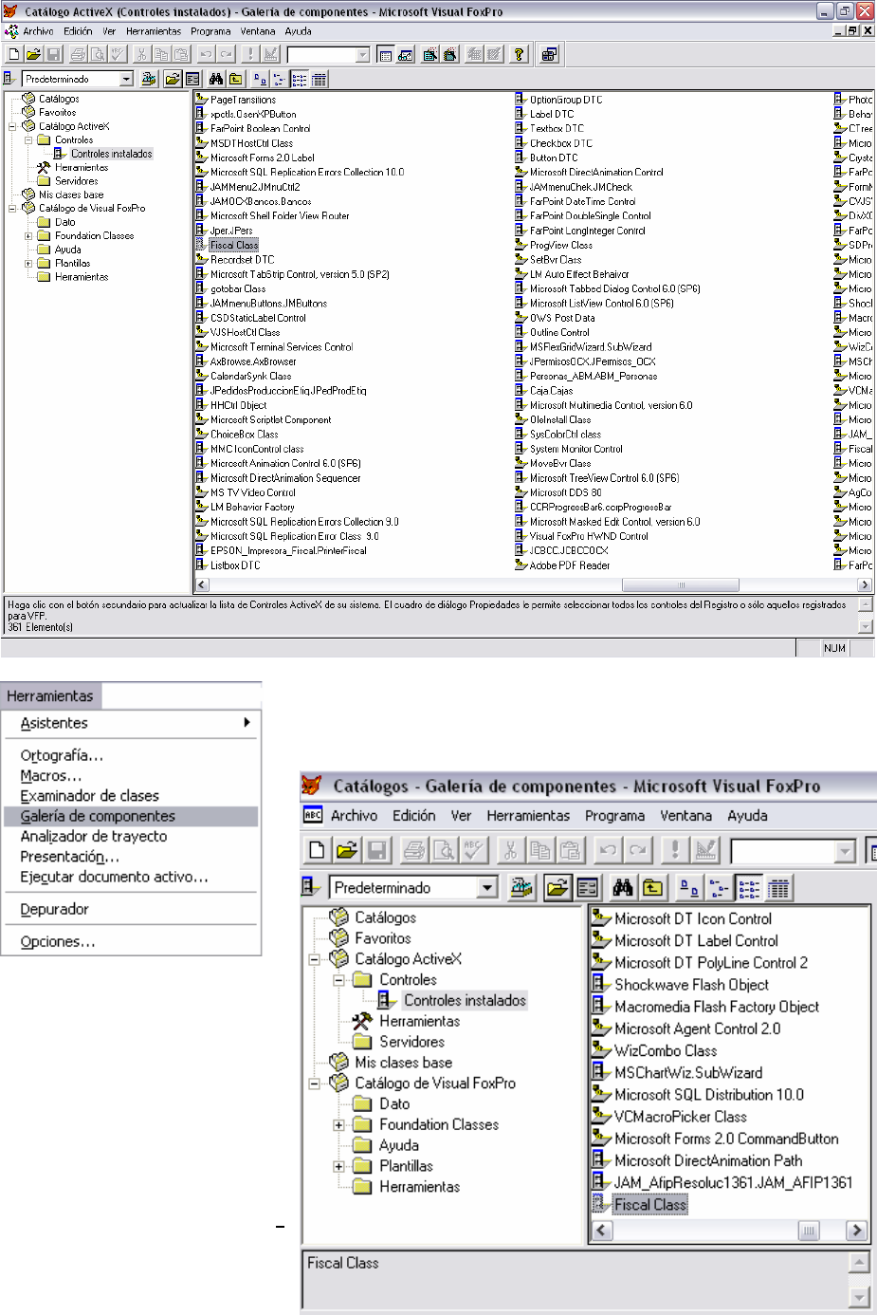Viewport: 877px width, 1315px height.
Task: Click Open file icon in top ActiveX window toolbar
Action: pos(33,54)
